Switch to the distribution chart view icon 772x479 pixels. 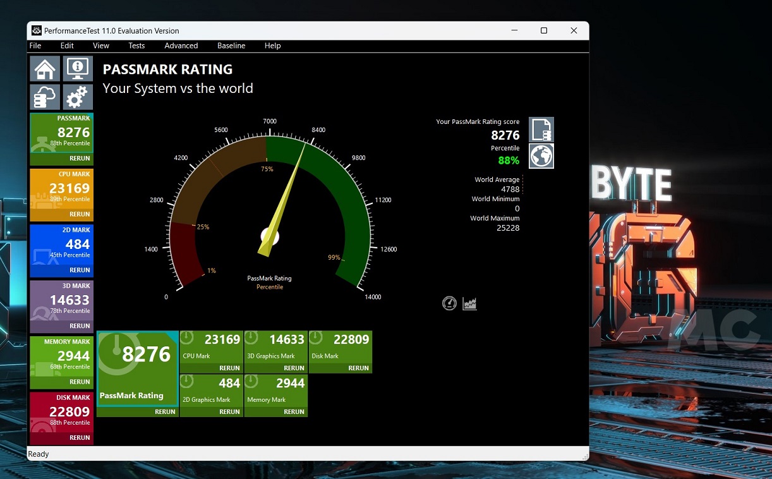469,303
